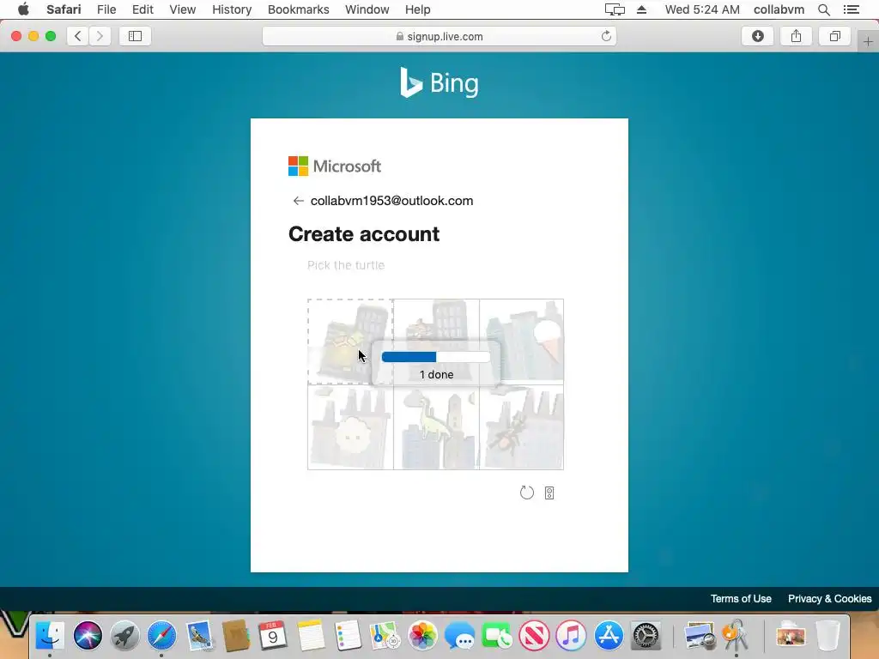Image resolution: width=879 pixels, height=659 pixels.
Task: Select the cloud puzzle tile
Action: [x=350, y=427]
